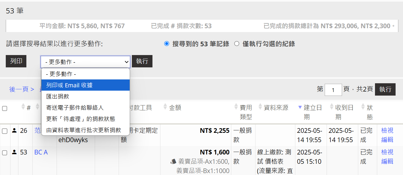This screenshot has height=175, width=403.
Task: Select 列印或 Email 收據 menu option
Action: click(x=70, y=85)
